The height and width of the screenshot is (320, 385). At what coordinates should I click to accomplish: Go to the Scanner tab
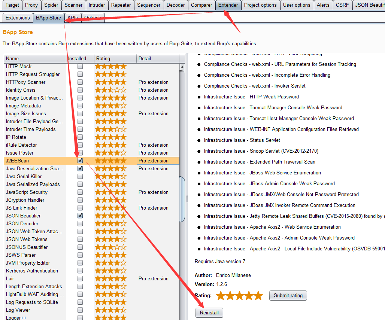(73, 5)
